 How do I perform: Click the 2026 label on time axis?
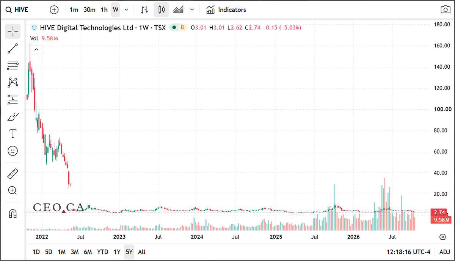pos(353,237)
